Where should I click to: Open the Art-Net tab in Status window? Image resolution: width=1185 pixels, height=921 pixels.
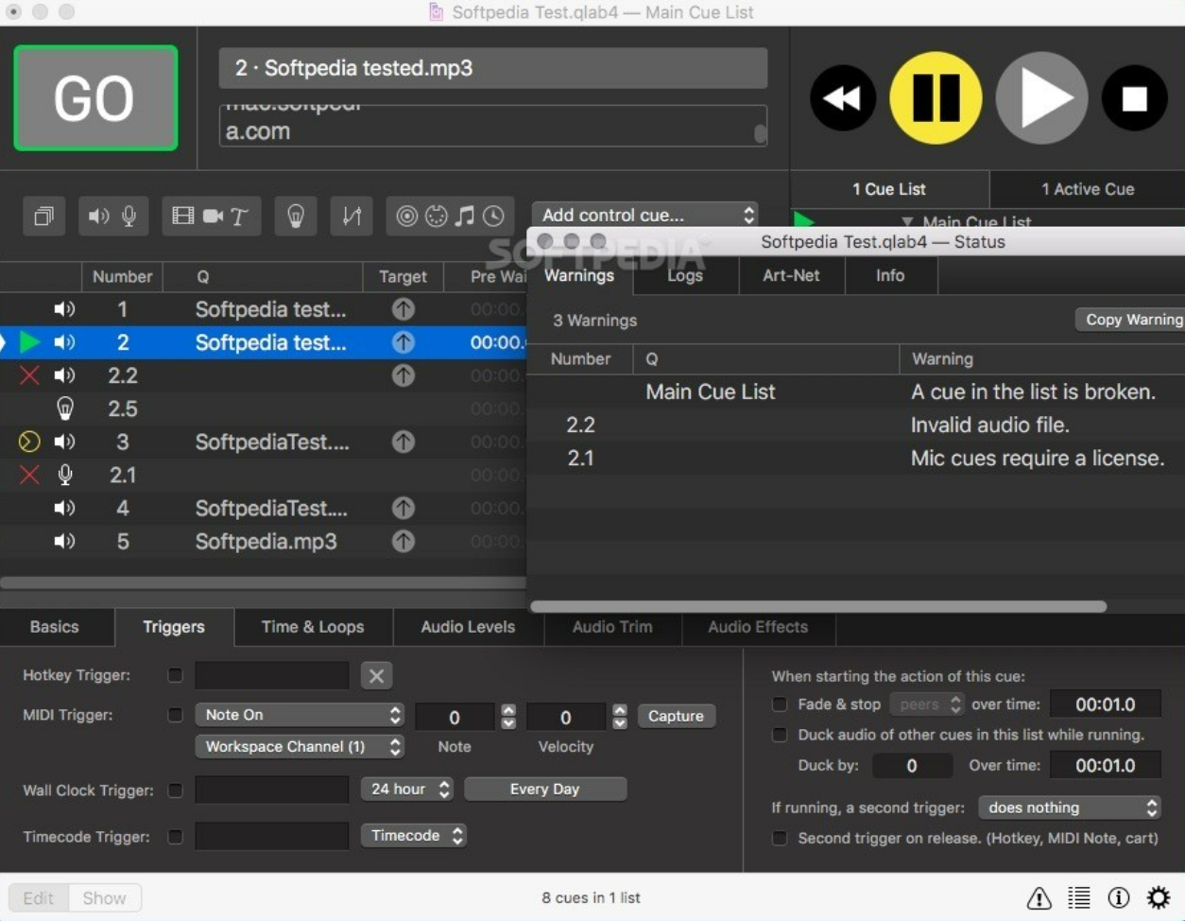click(791, 276)
